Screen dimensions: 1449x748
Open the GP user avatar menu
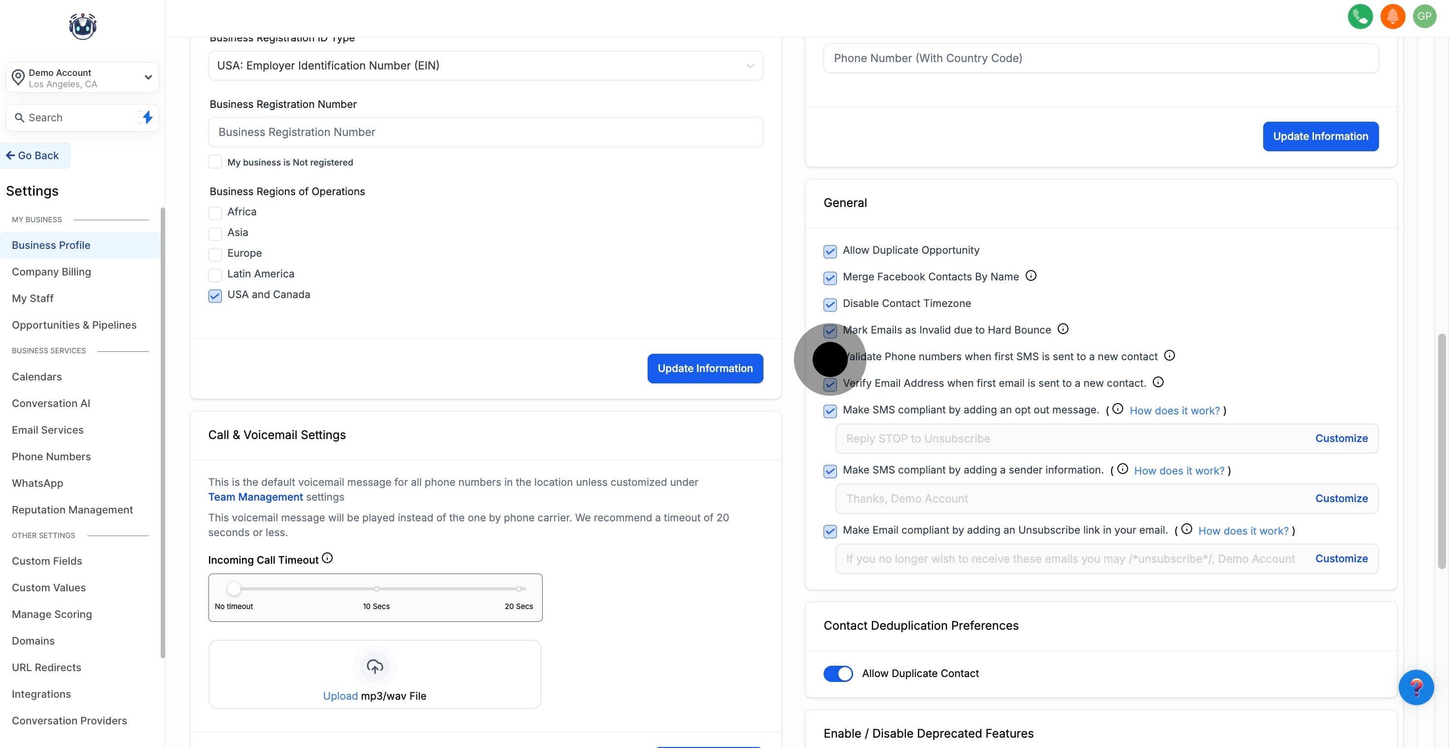pos(1424,16)
